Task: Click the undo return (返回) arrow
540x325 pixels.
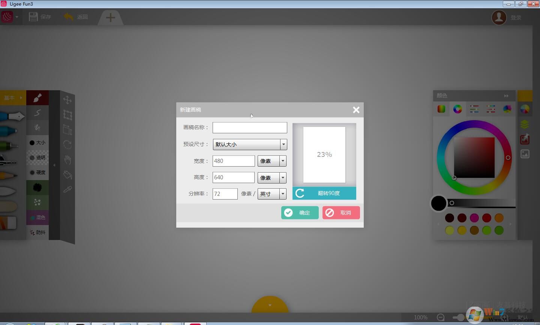Action: pyautogui.click(x=69, y=17)
